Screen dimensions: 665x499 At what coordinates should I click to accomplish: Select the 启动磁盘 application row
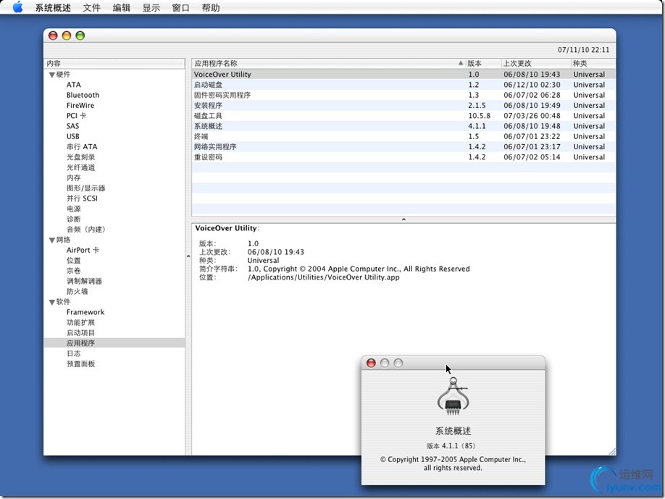point(403,85)
